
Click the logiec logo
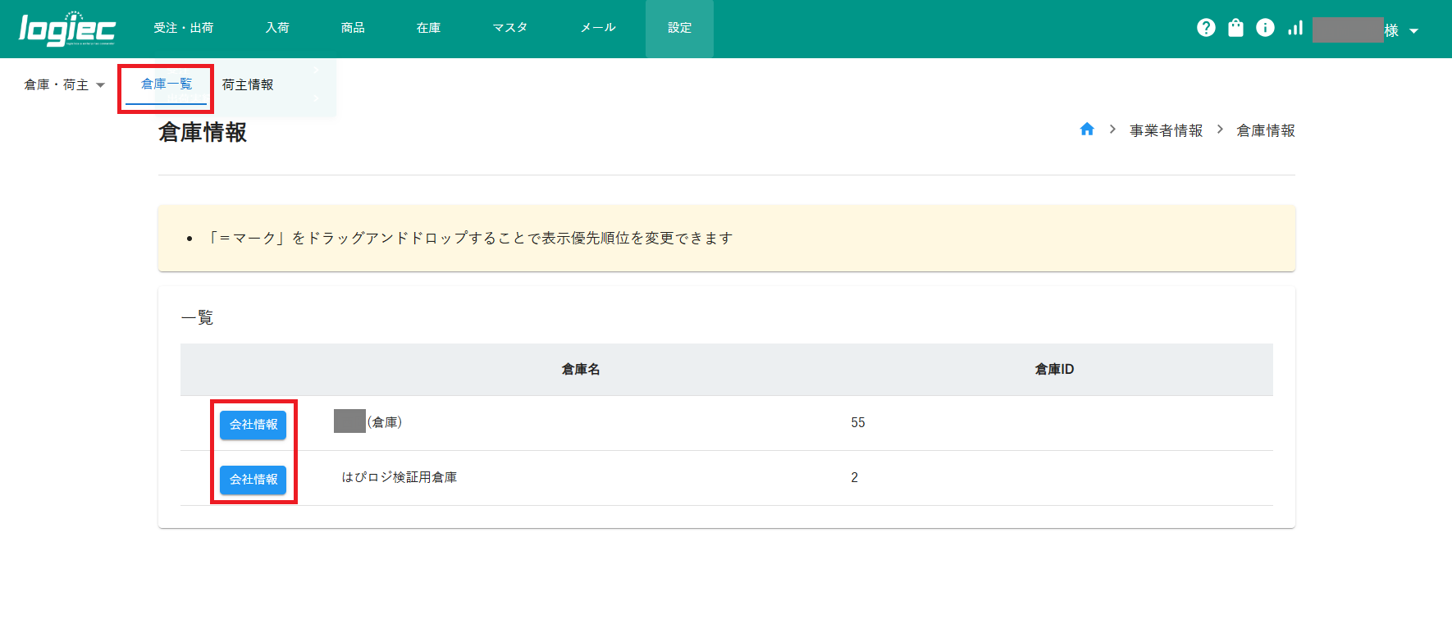tap(67, 29)
